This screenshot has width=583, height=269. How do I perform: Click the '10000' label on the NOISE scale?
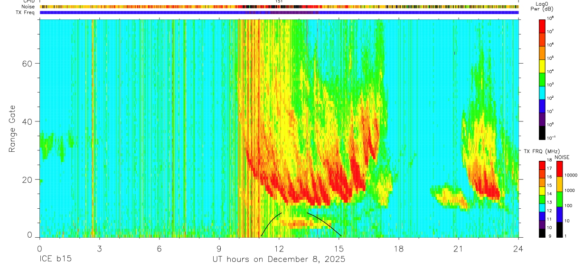[571, 176]
